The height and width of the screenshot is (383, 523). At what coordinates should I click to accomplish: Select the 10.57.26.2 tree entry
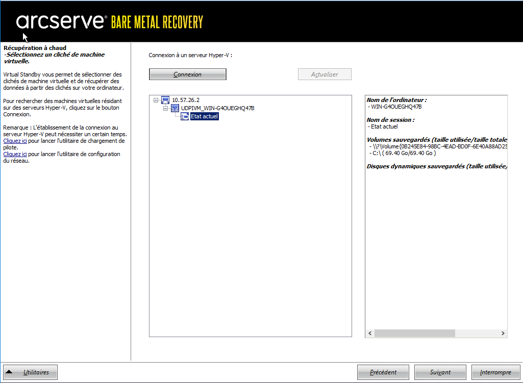point(186,100)
